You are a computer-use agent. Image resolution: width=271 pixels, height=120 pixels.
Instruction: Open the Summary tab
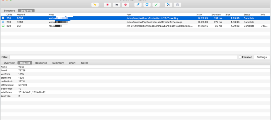coord(58,63)
